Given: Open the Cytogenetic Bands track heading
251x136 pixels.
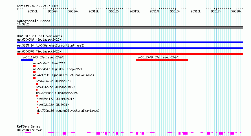Looking at the screenshot, I should pos(34,21).
